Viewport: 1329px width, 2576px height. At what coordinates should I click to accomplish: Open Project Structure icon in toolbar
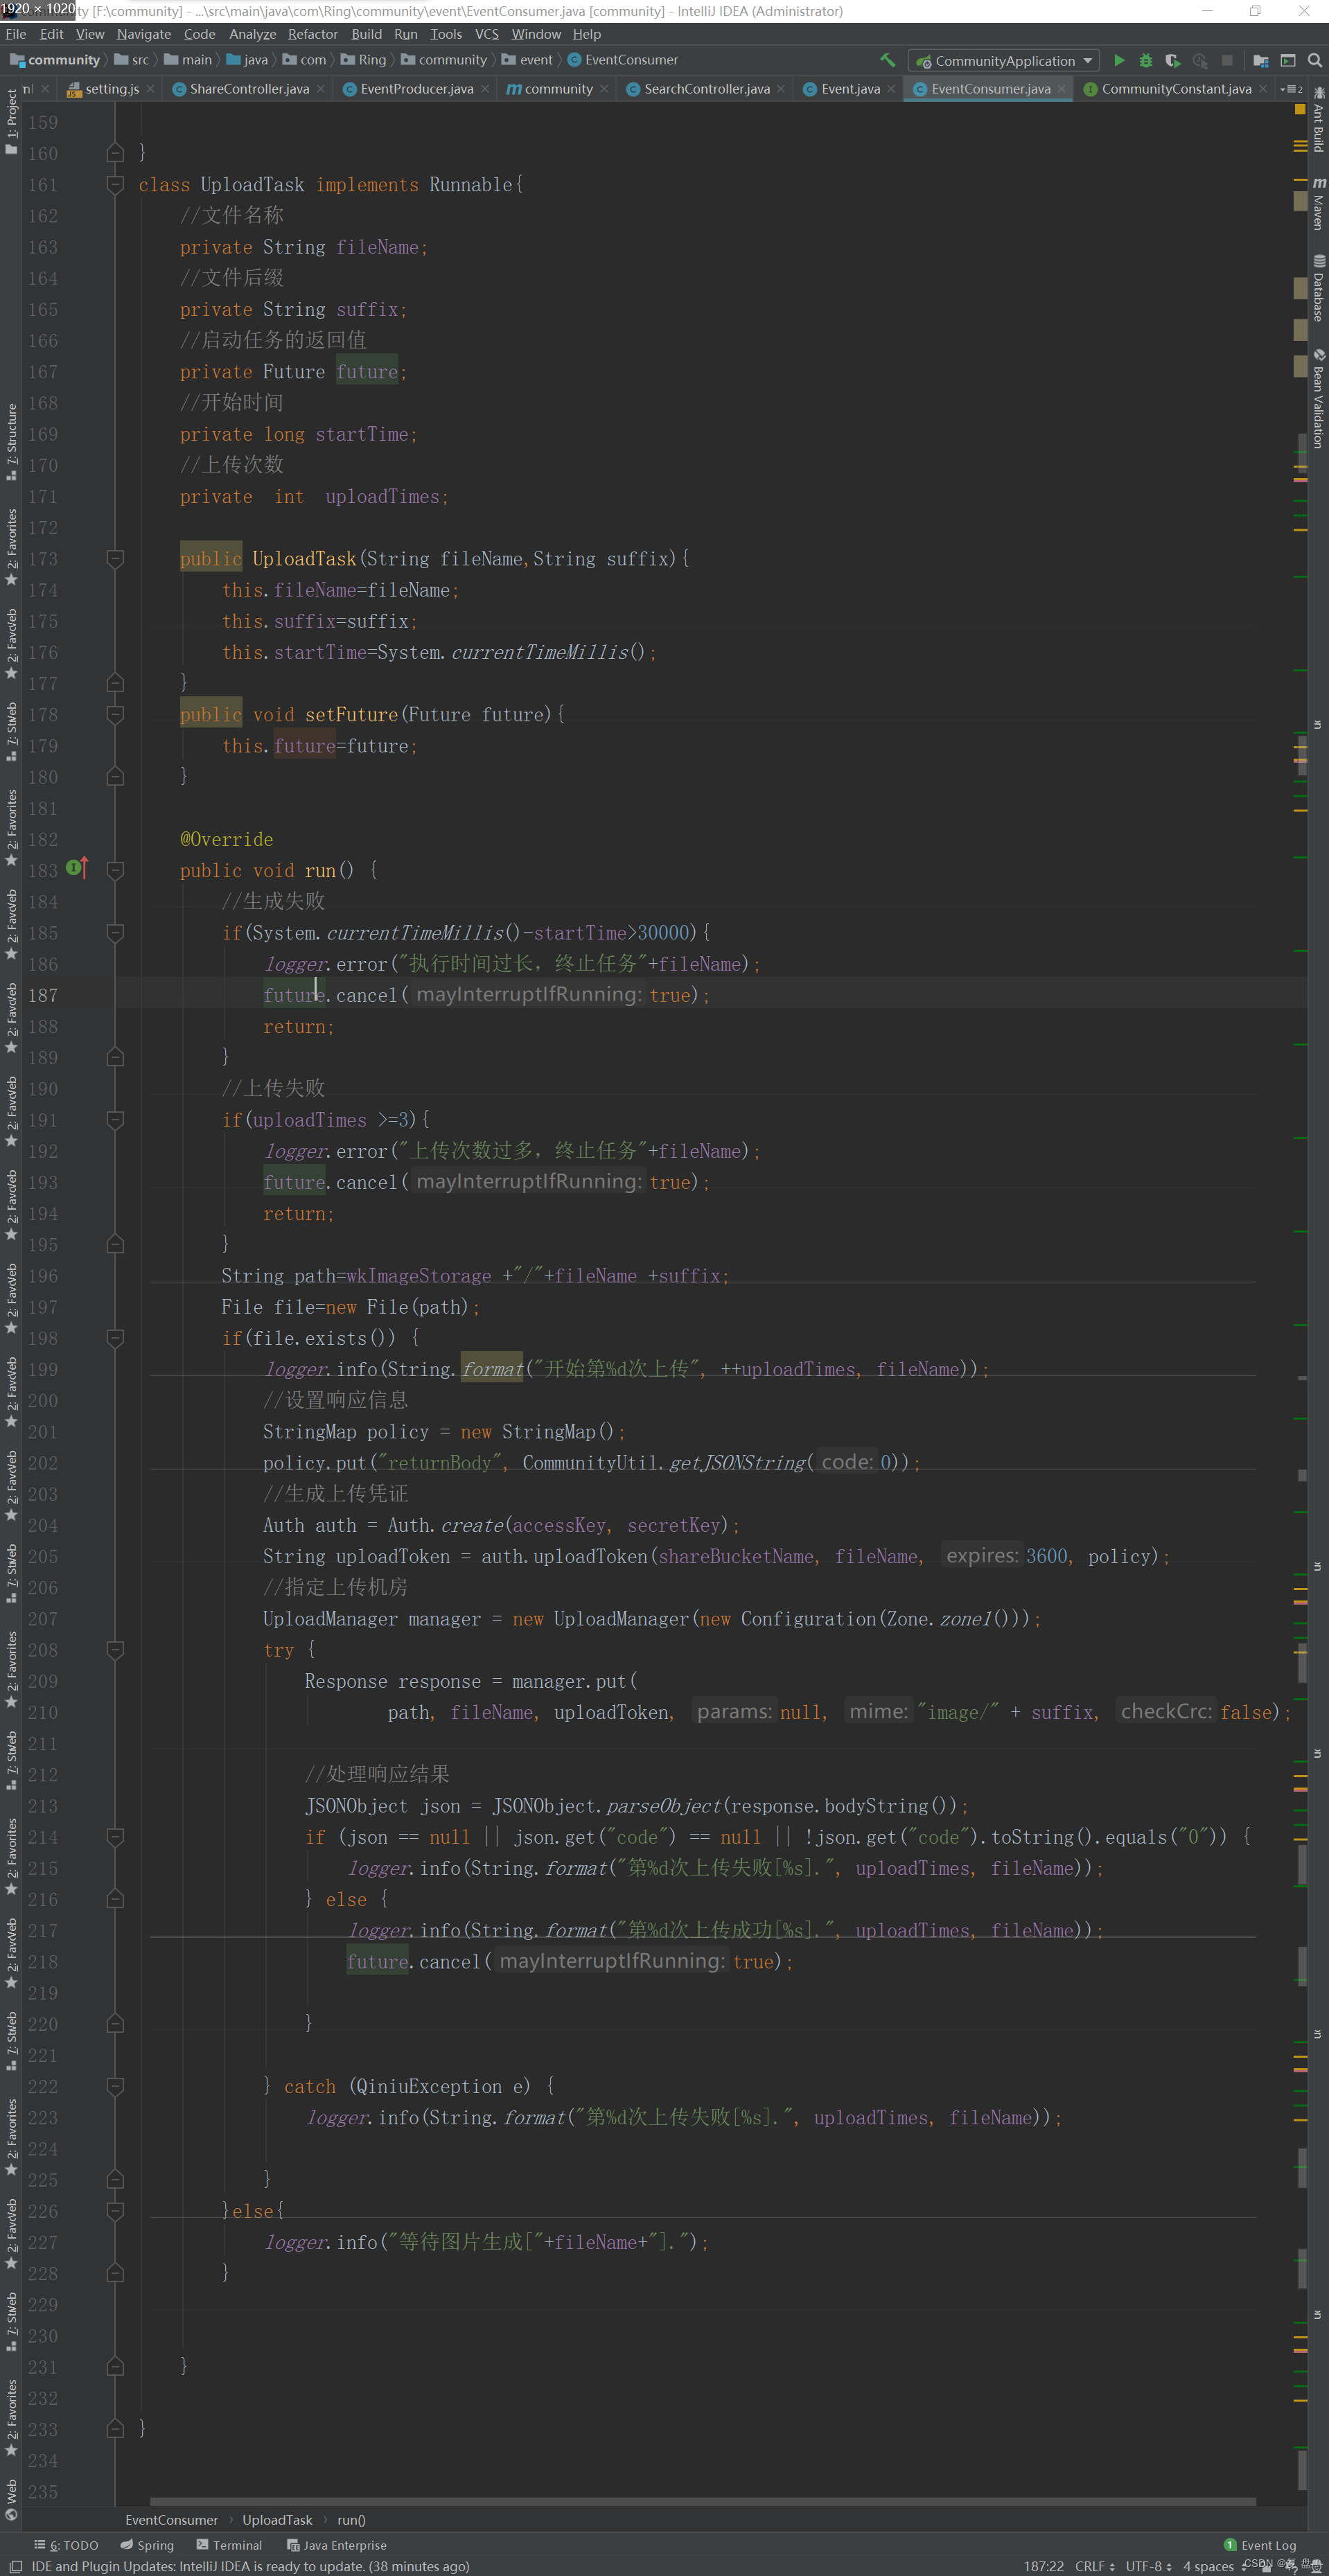pos(1260,60)
